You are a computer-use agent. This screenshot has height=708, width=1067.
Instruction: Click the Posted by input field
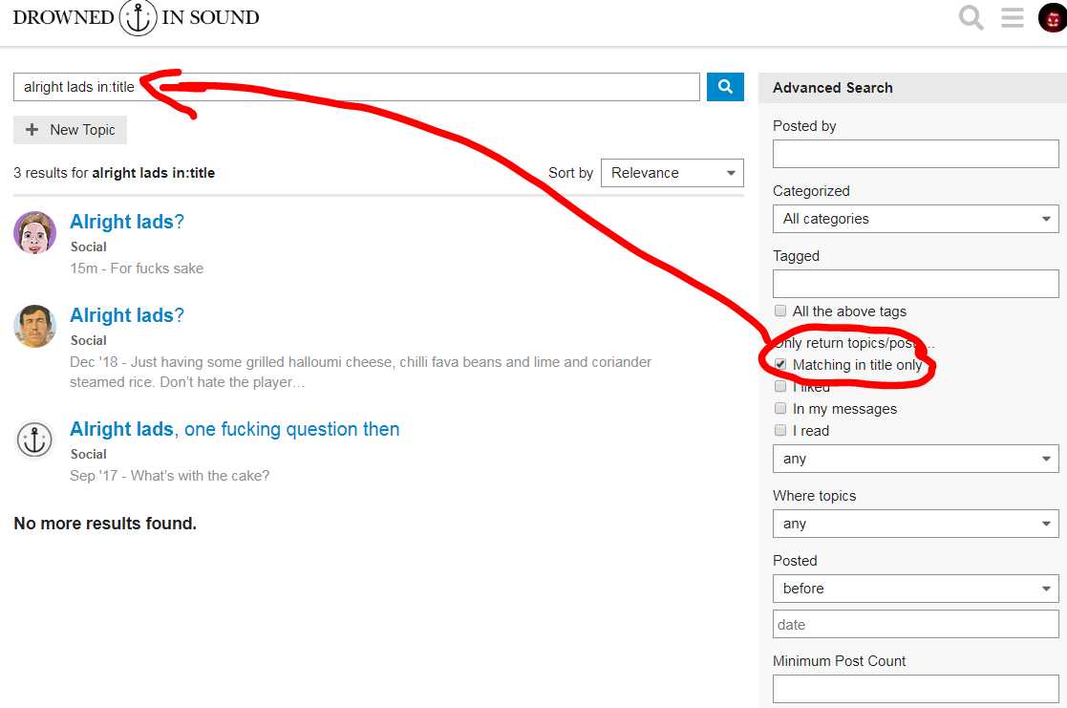click(915, 154)
